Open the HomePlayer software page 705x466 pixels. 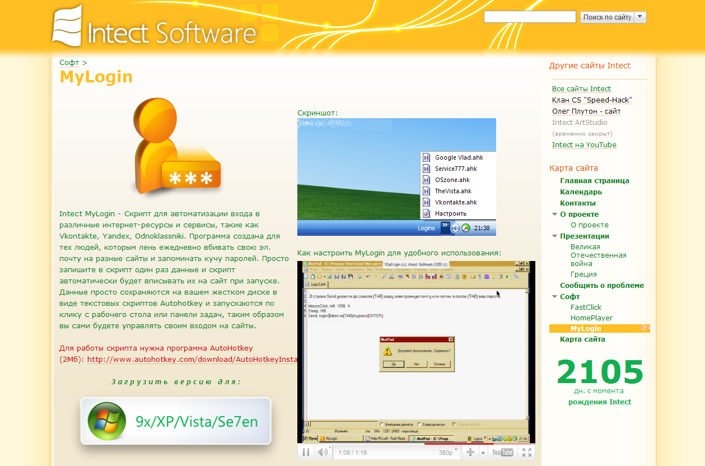pyautogui.click(x=591, y=318)
